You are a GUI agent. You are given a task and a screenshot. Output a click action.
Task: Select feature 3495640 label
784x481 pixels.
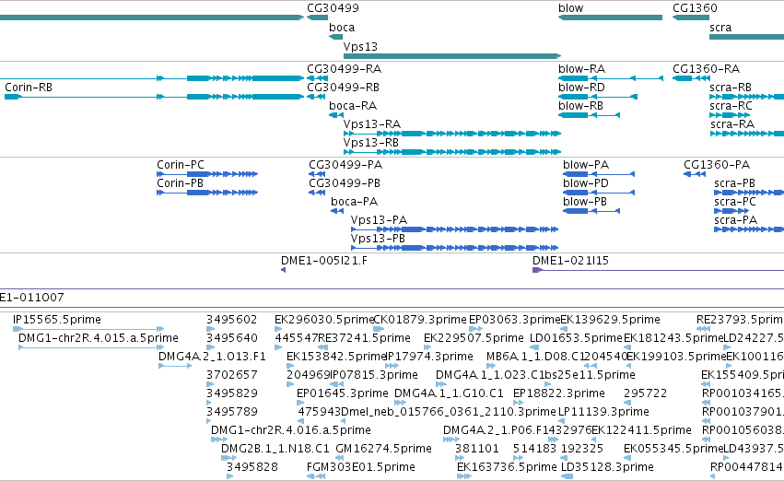coord(232,338)
